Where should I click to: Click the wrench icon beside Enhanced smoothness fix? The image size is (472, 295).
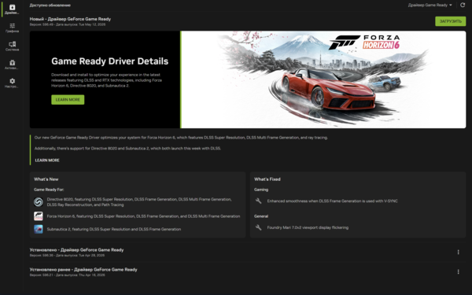point(258,201)
